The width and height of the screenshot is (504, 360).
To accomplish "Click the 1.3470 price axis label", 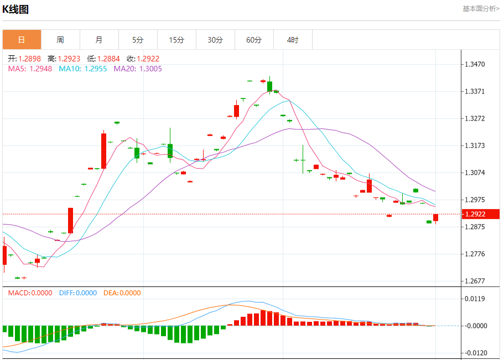I will coord(475,65).
